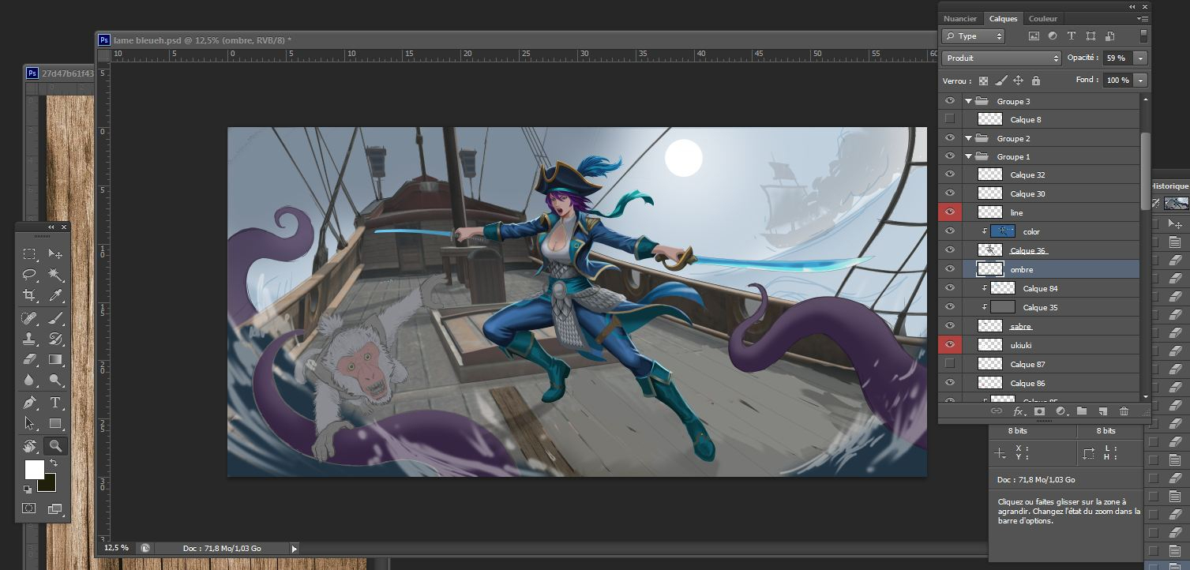
Task: Switch to the Nuancier tab
Action: click(960, 19)
